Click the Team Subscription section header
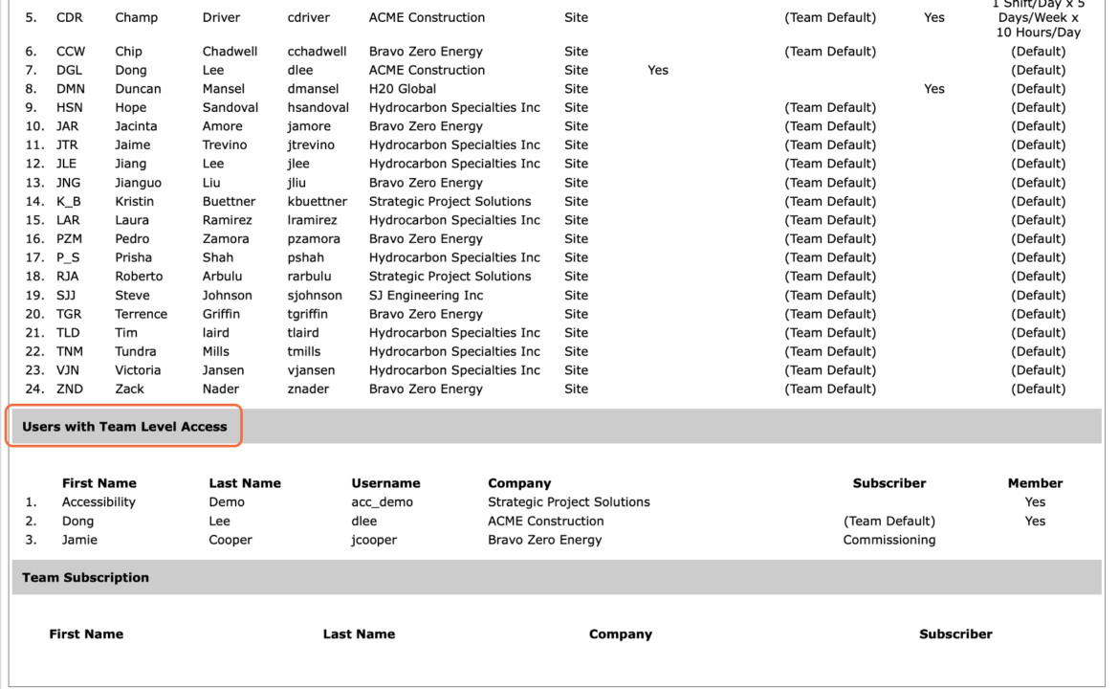 (85, 577)
